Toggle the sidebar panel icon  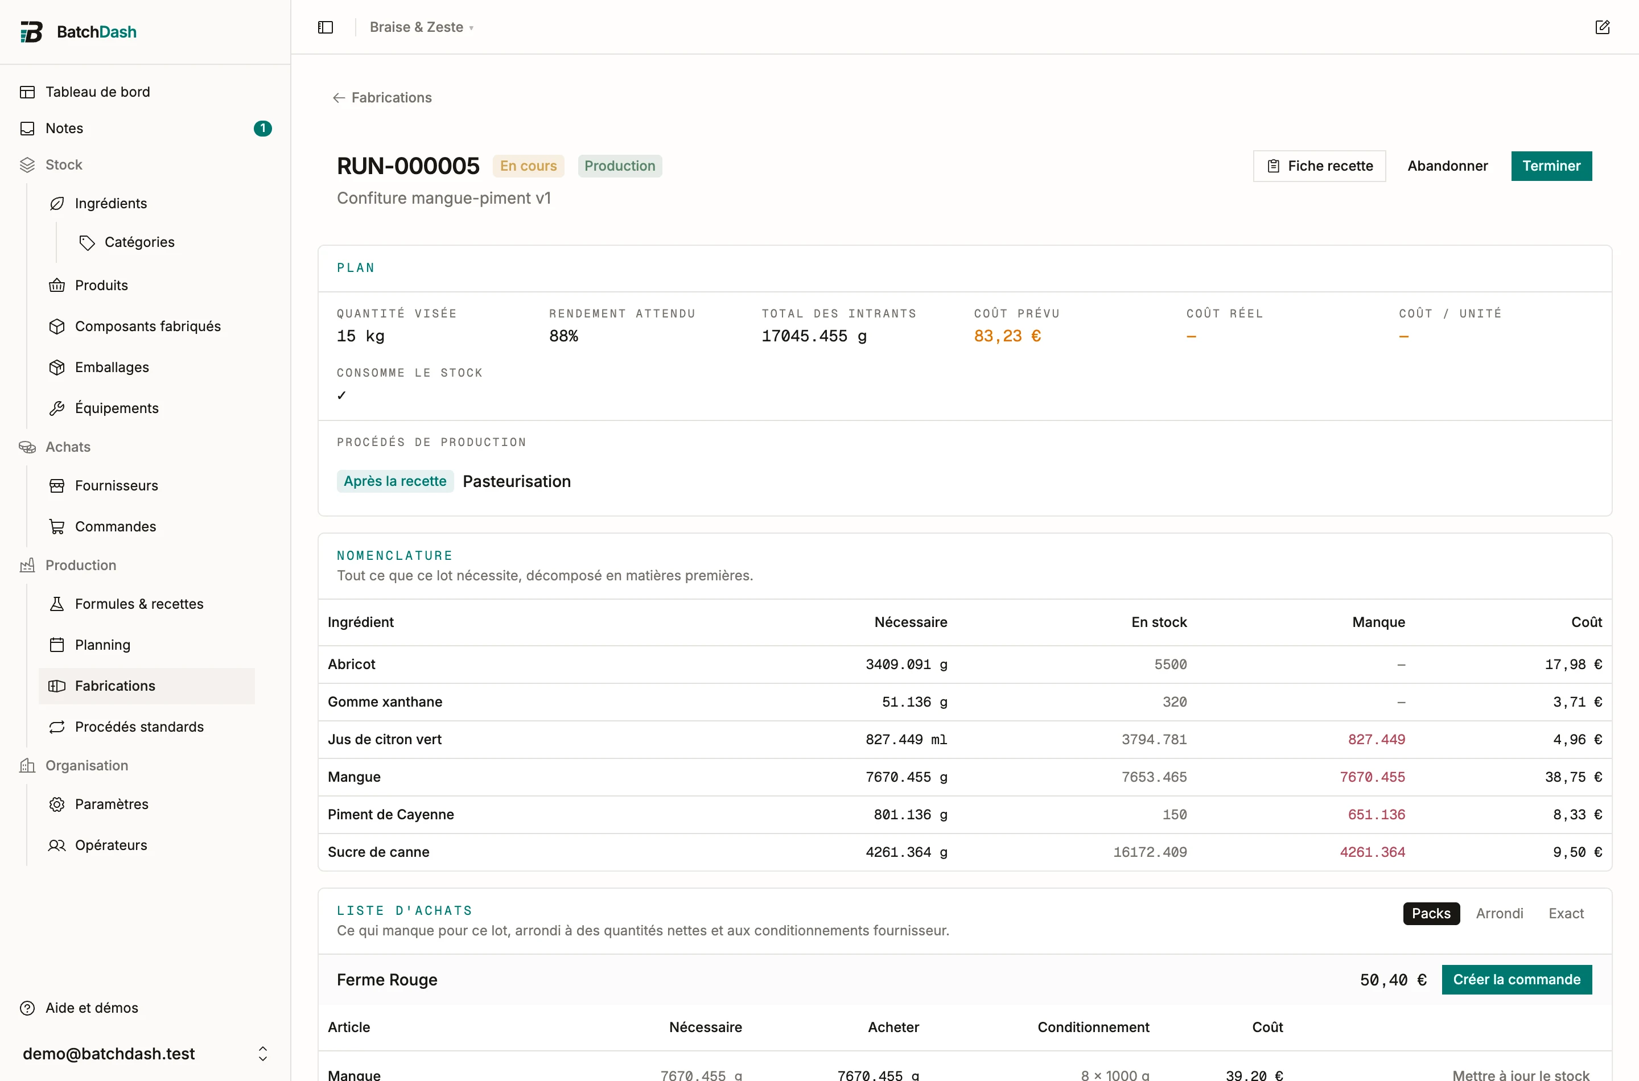coord(326,27)
